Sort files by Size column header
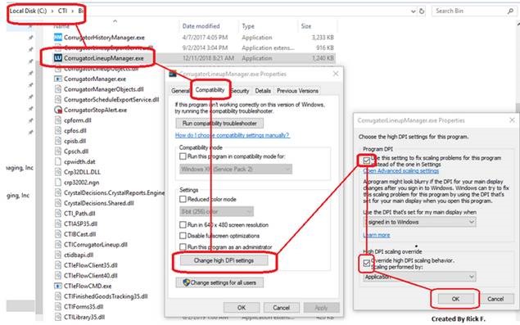 coord(306,26)
